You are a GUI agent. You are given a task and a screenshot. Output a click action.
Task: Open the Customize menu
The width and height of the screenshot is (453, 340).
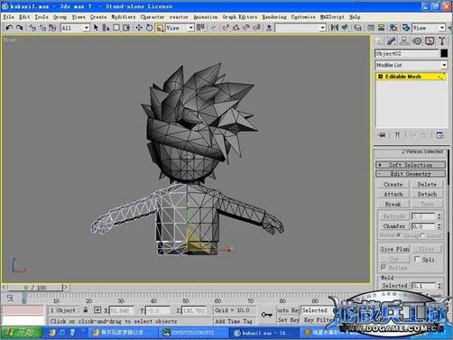(x=303, y=17)
